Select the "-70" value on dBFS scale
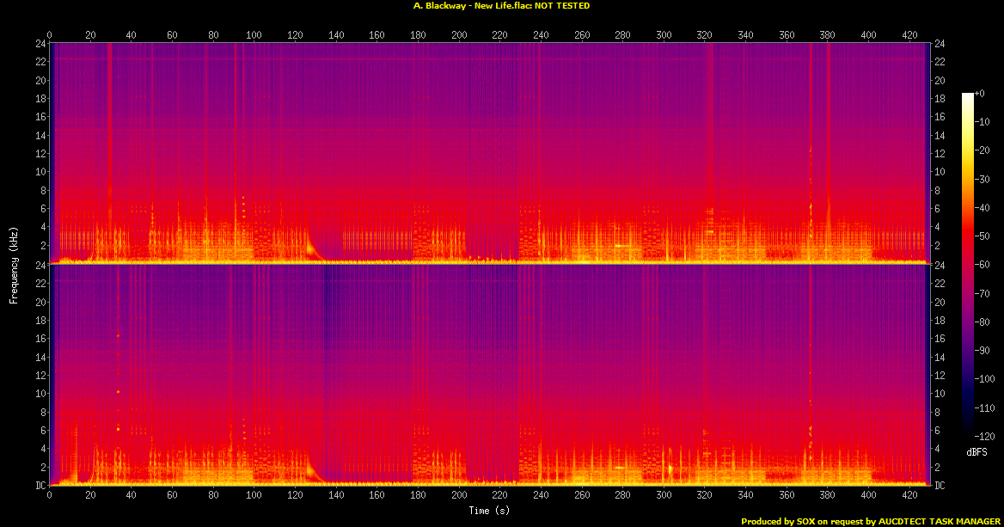The width and height of the screenshot is (1004, 527). tap(982, 293)
